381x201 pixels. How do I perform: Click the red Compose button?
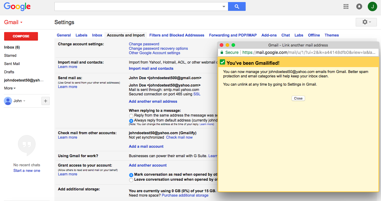[21, 36]
